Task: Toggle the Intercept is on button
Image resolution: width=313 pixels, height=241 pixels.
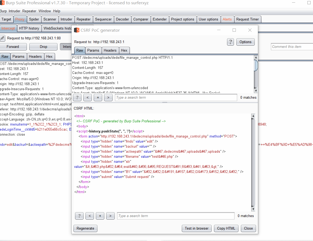Action: (x=66, y=47)
